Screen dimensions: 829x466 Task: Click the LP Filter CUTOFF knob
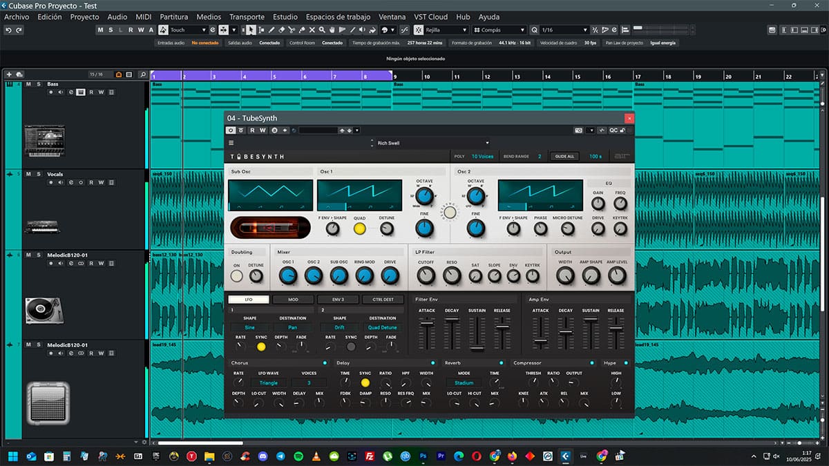pyautogui.click(x=426, y=275)
